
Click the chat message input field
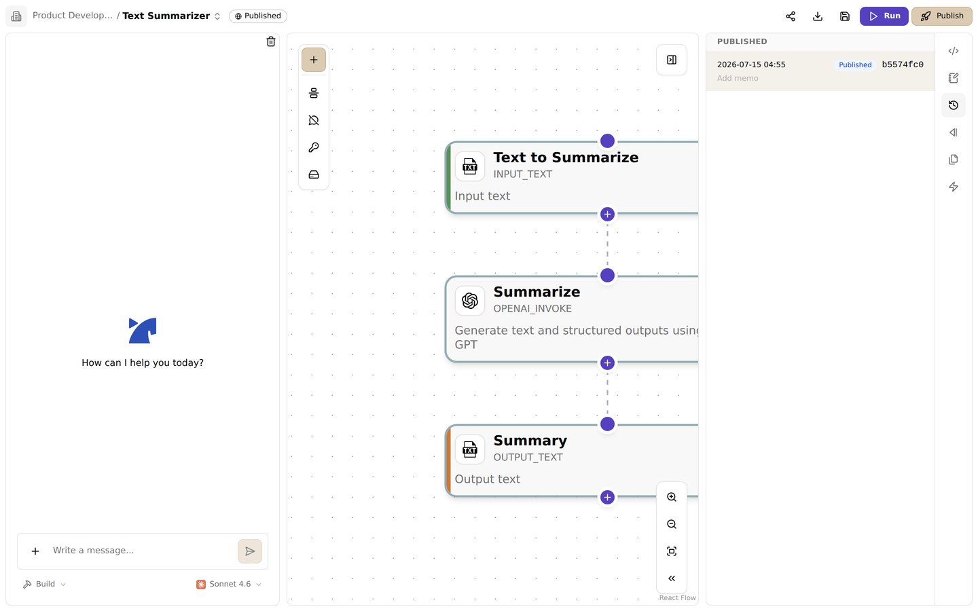141,551
